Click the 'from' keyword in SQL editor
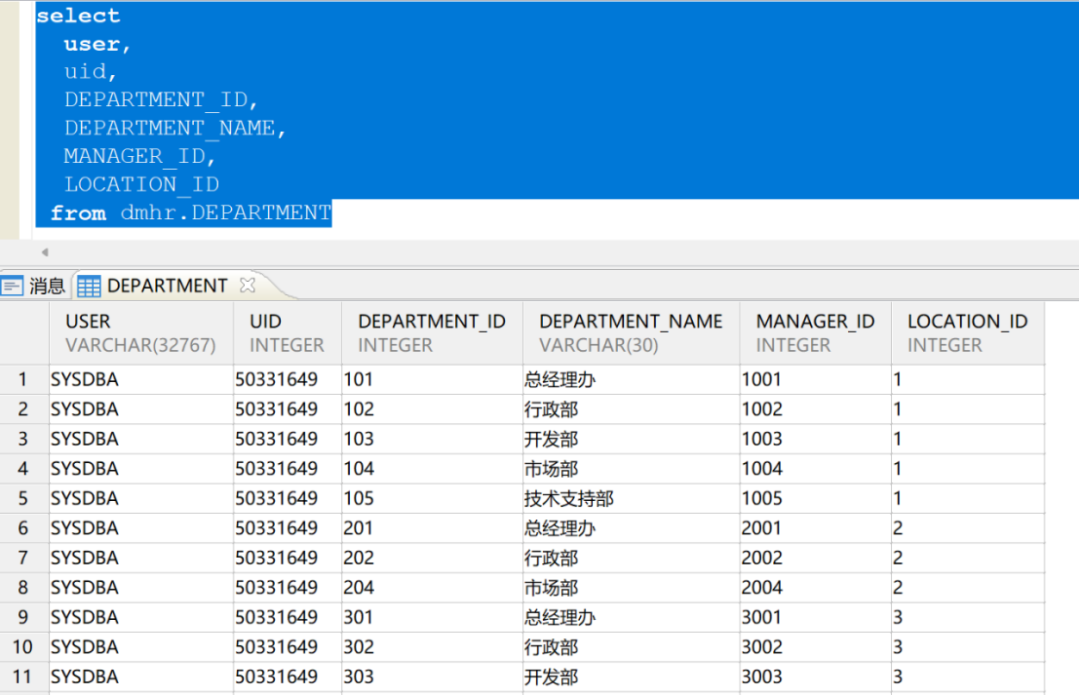1080x695 pixels. point(79,212)
